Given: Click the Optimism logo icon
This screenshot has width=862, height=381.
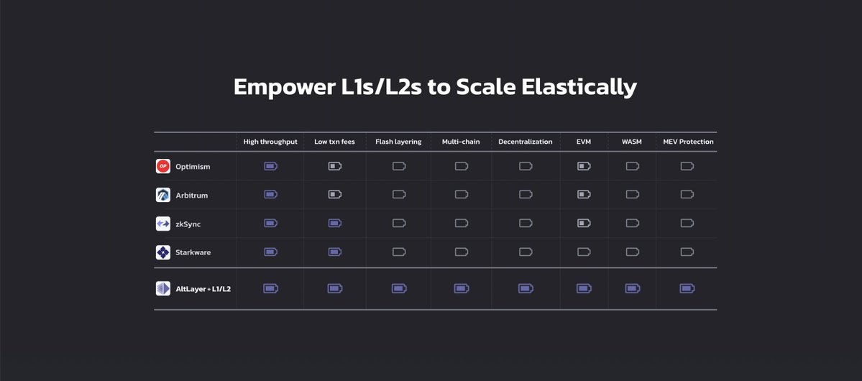Looking at the screenshot, I should pos(162,166).
